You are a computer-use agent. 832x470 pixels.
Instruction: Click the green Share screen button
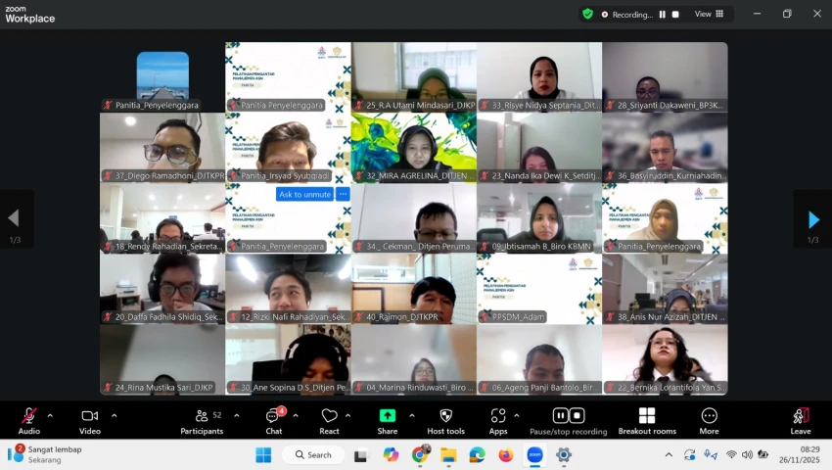point(388,421)
